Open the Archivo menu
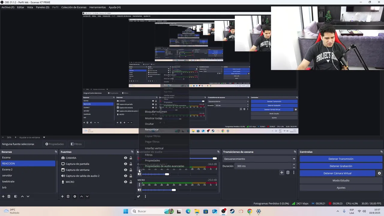The width and height of the screenshot is (384, 216). (8, 7)
